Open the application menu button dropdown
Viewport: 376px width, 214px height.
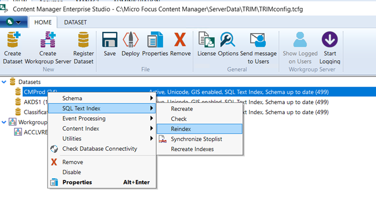[x=14, y=23]
